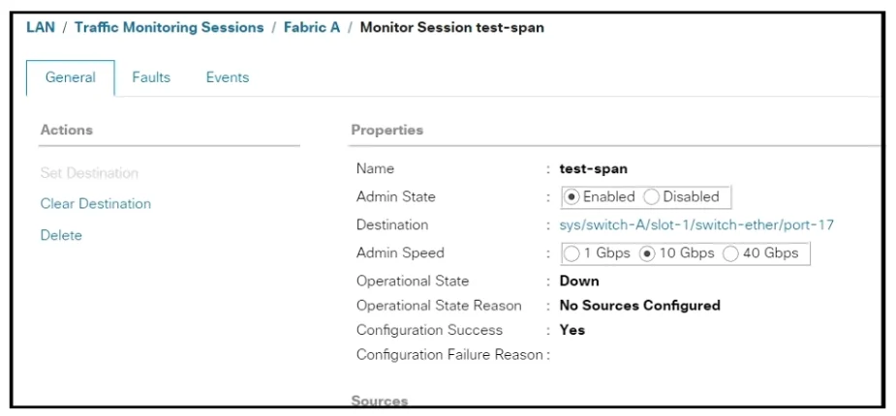Go to Traffic Monitoring Sessions breadcrumb
The height and width of the screenshot is (416, 896).
(170, 27)
